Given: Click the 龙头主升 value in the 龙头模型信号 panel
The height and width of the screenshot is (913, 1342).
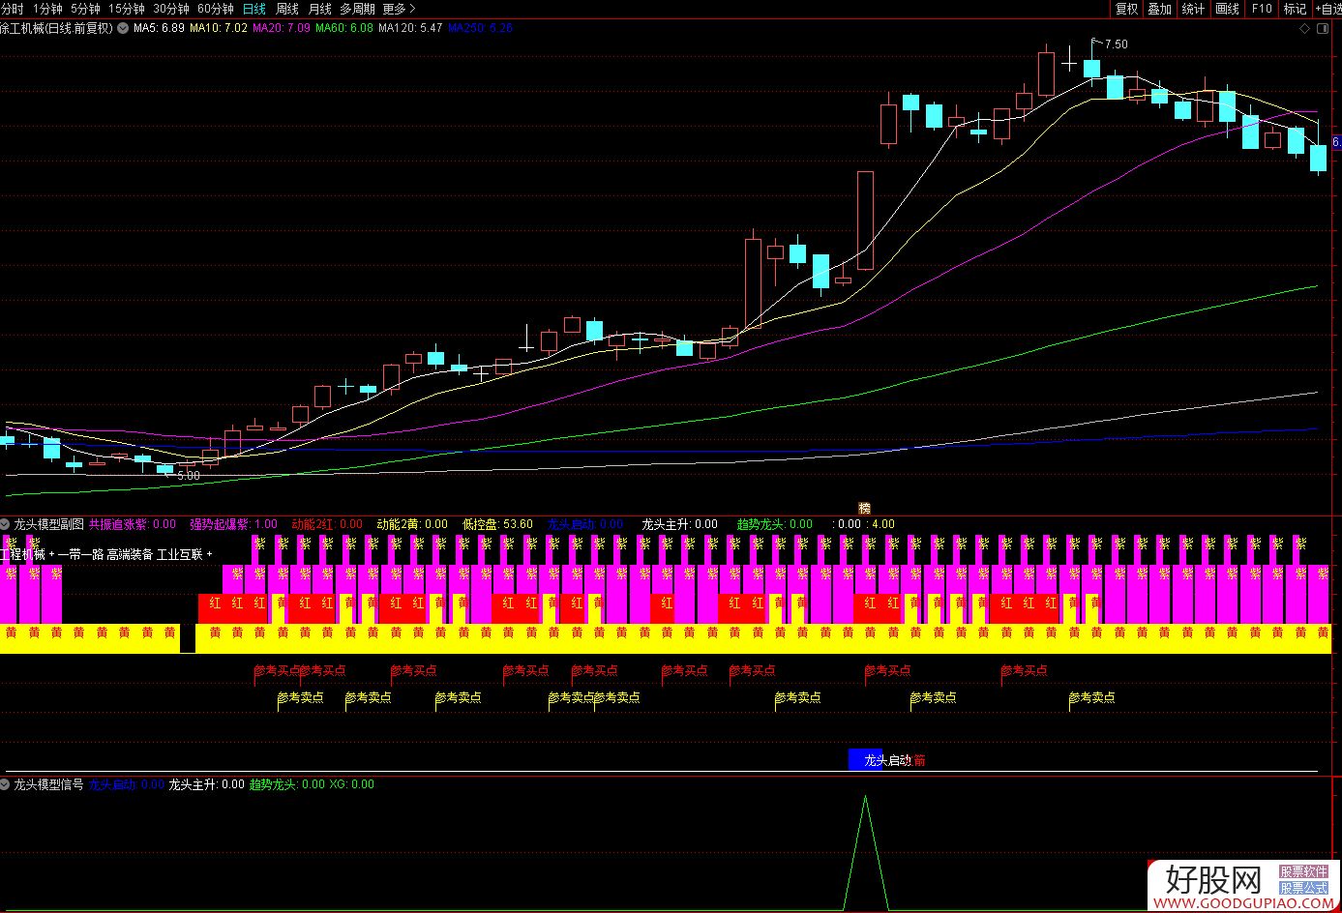Looking at the screenshot, I should (206, 784).
